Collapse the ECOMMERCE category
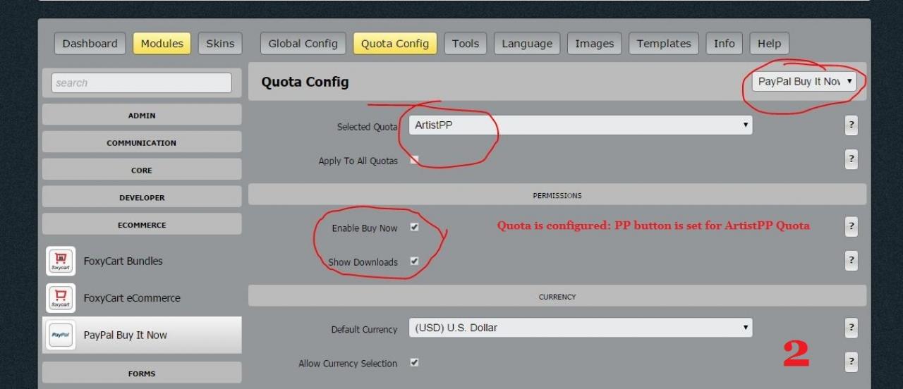 coord(142,225)
